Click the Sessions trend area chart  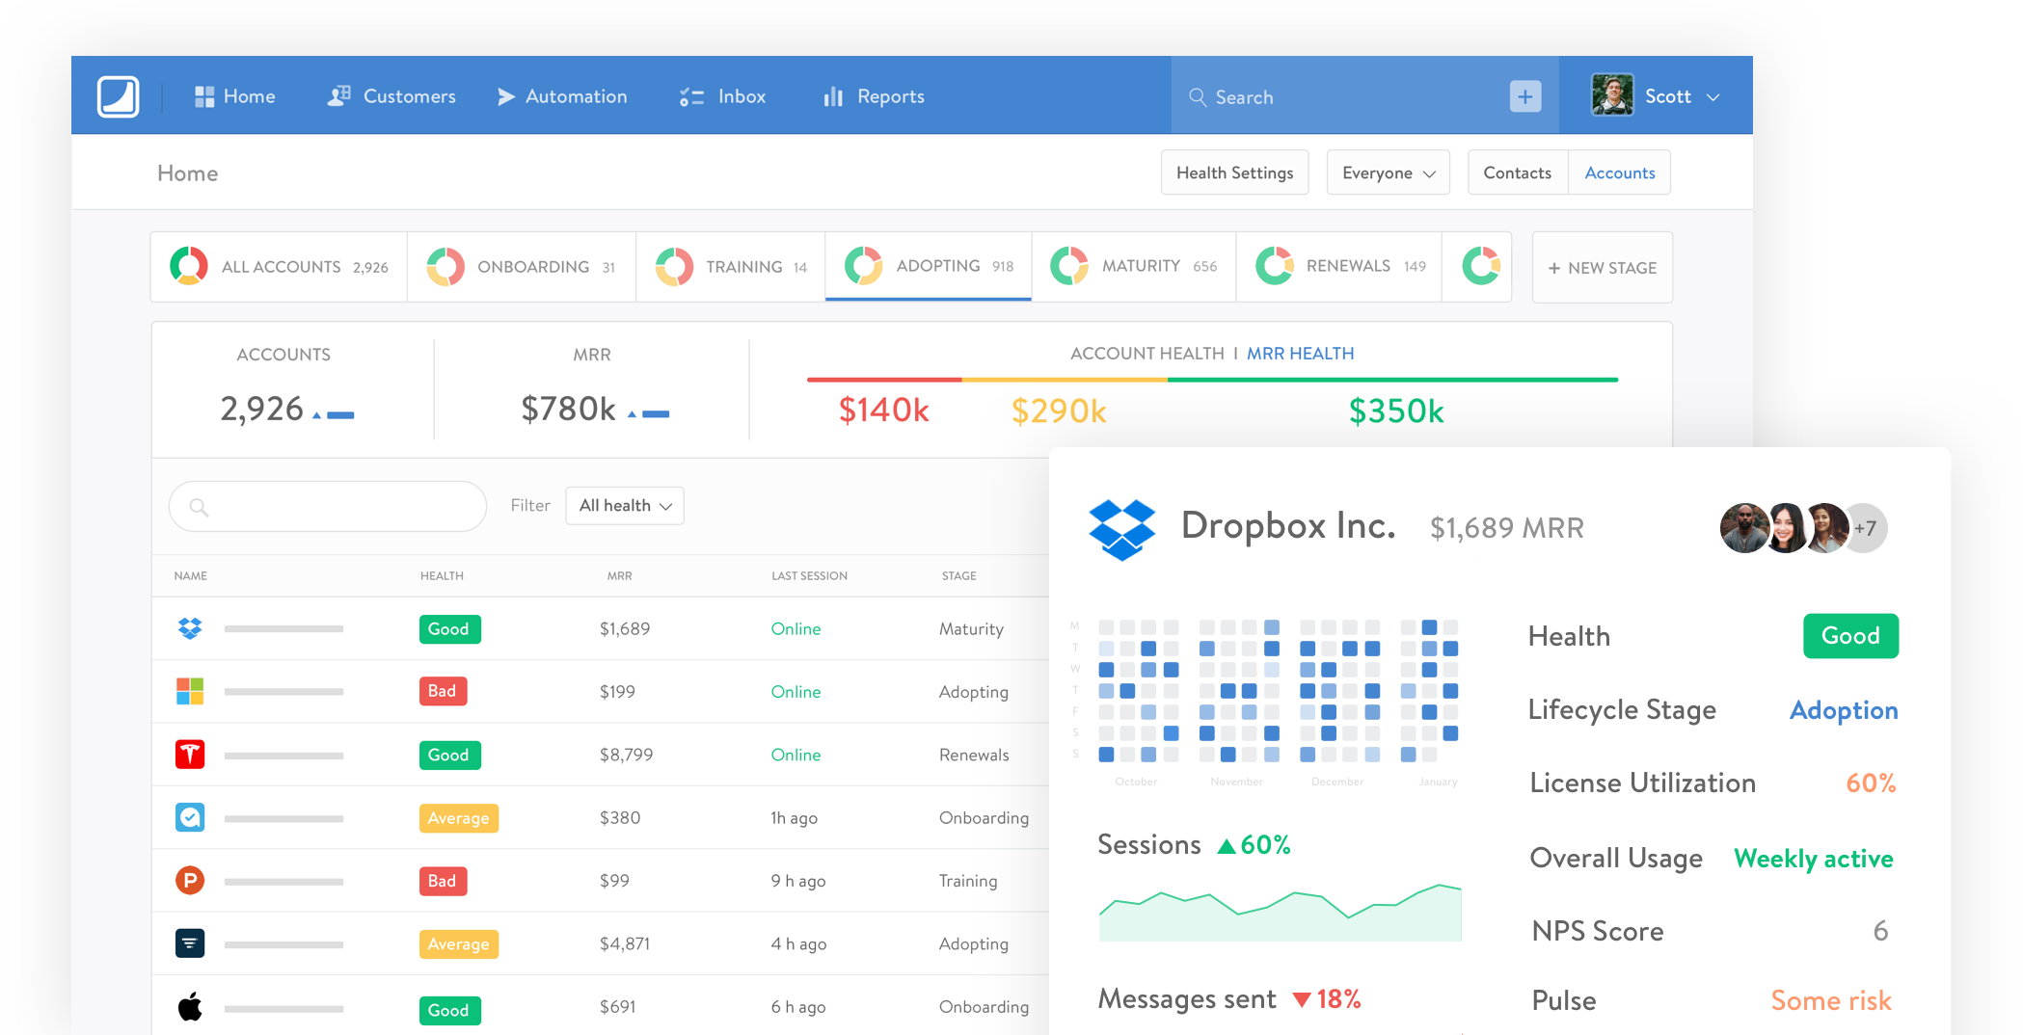pos(1280,912)
